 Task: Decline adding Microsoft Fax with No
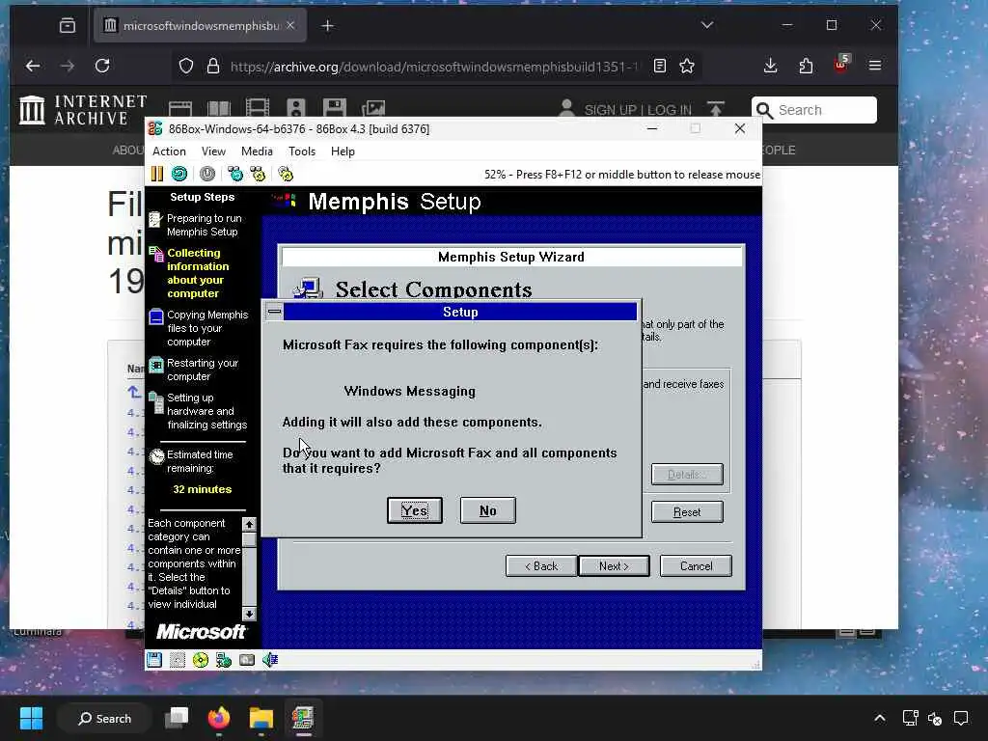[487, 510]
